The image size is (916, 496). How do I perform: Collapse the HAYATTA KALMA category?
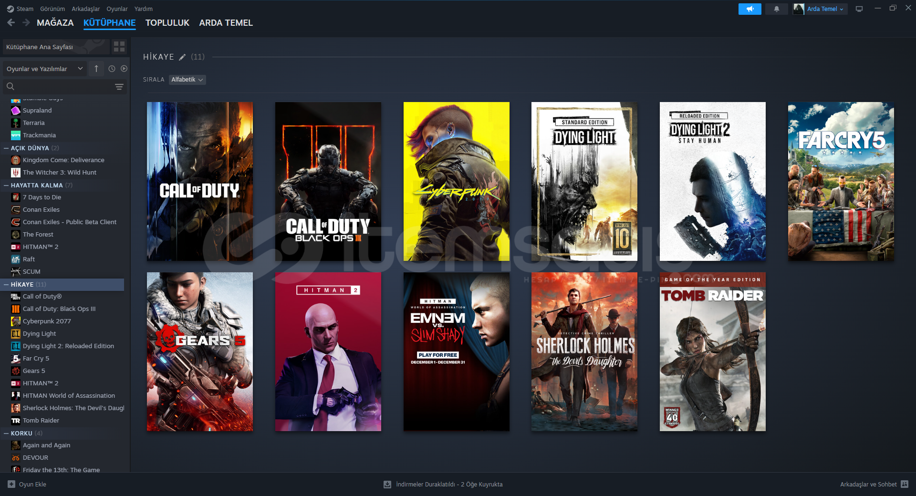pos(6,185)
